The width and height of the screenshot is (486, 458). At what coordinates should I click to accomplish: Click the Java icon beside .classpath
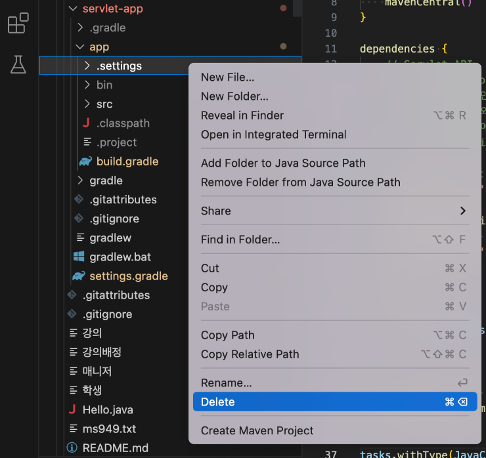point(86,123)
